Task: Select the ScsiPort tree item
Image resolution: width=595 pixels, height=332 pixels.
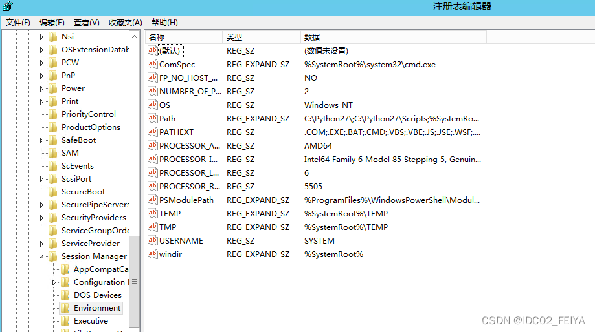Action: pyautogui.click(x=76, y=179)
